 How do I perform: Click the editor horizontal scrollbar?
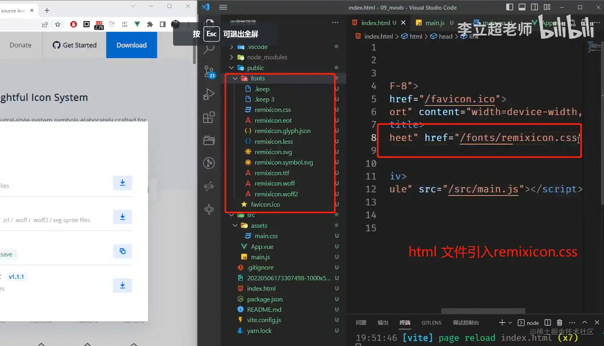pyautogui.click(x=483, y=311)
